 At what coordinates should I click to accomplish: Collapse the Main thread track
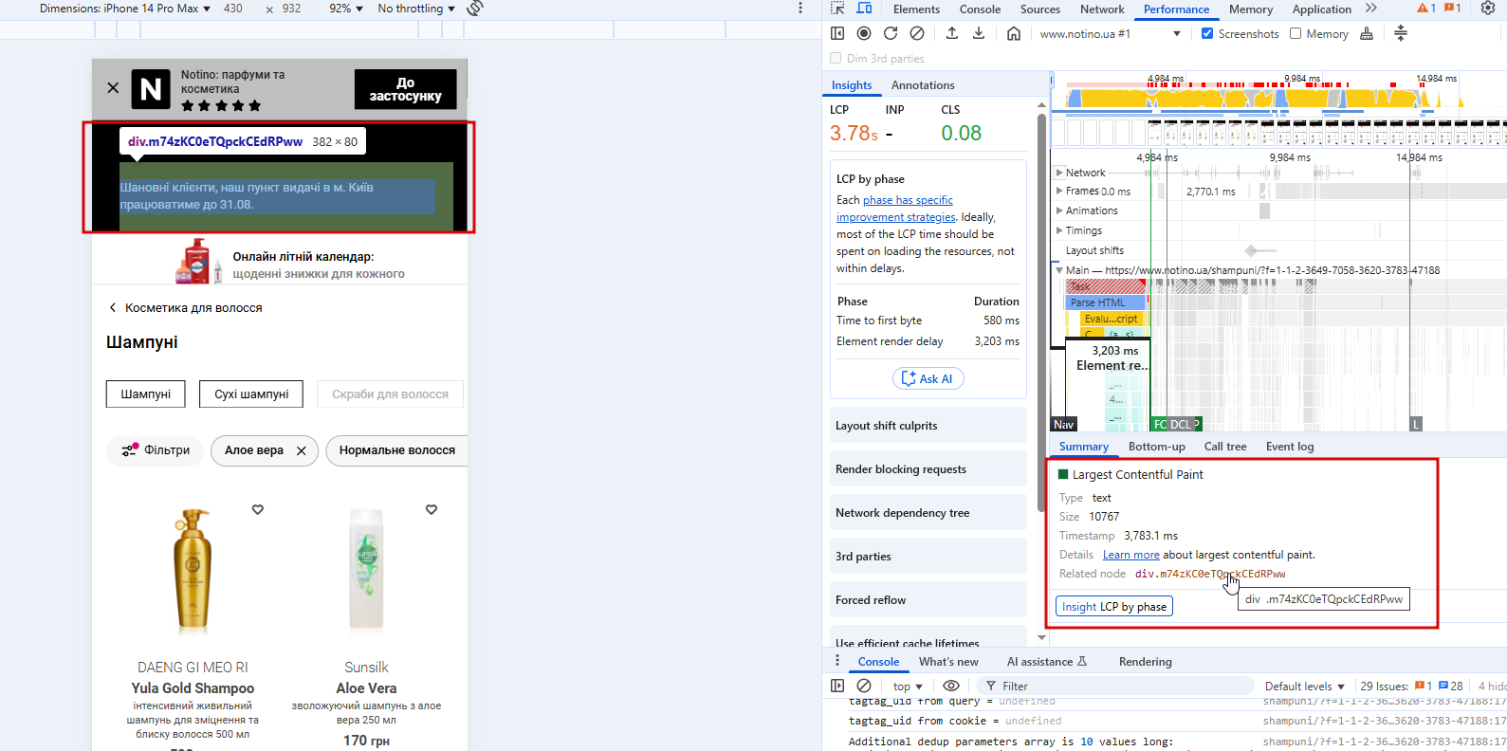click(x=1059, y=270)
